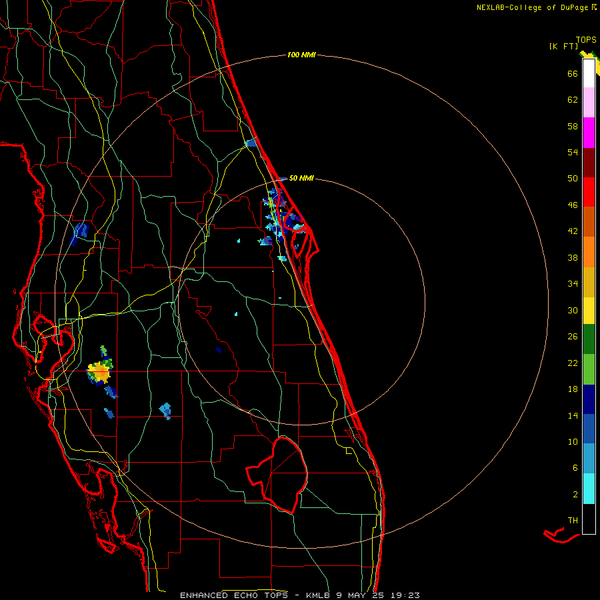
Task: Click the blue echo cluster near Cape Canaveral
Action: (283, 222)
